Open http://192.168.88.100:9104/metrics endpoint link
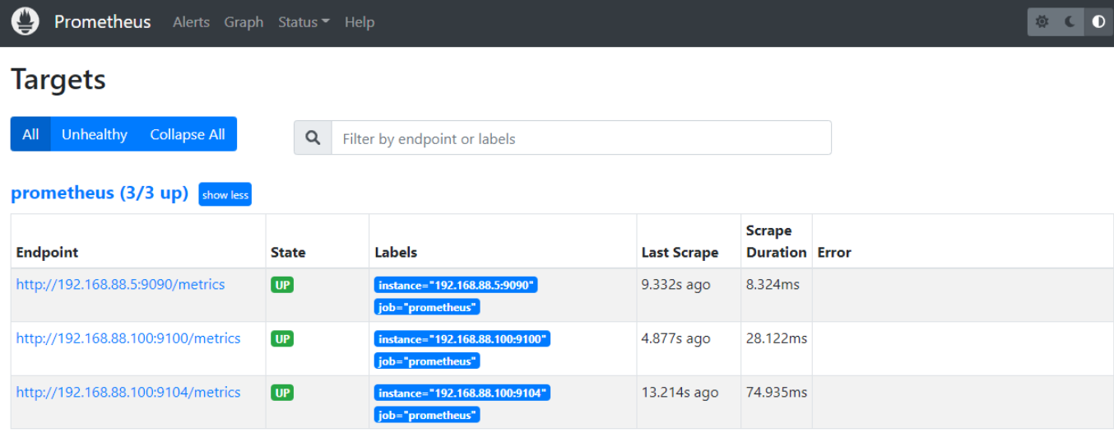The width and height of the screenshot is (1114, 433). tap(128, 393)
